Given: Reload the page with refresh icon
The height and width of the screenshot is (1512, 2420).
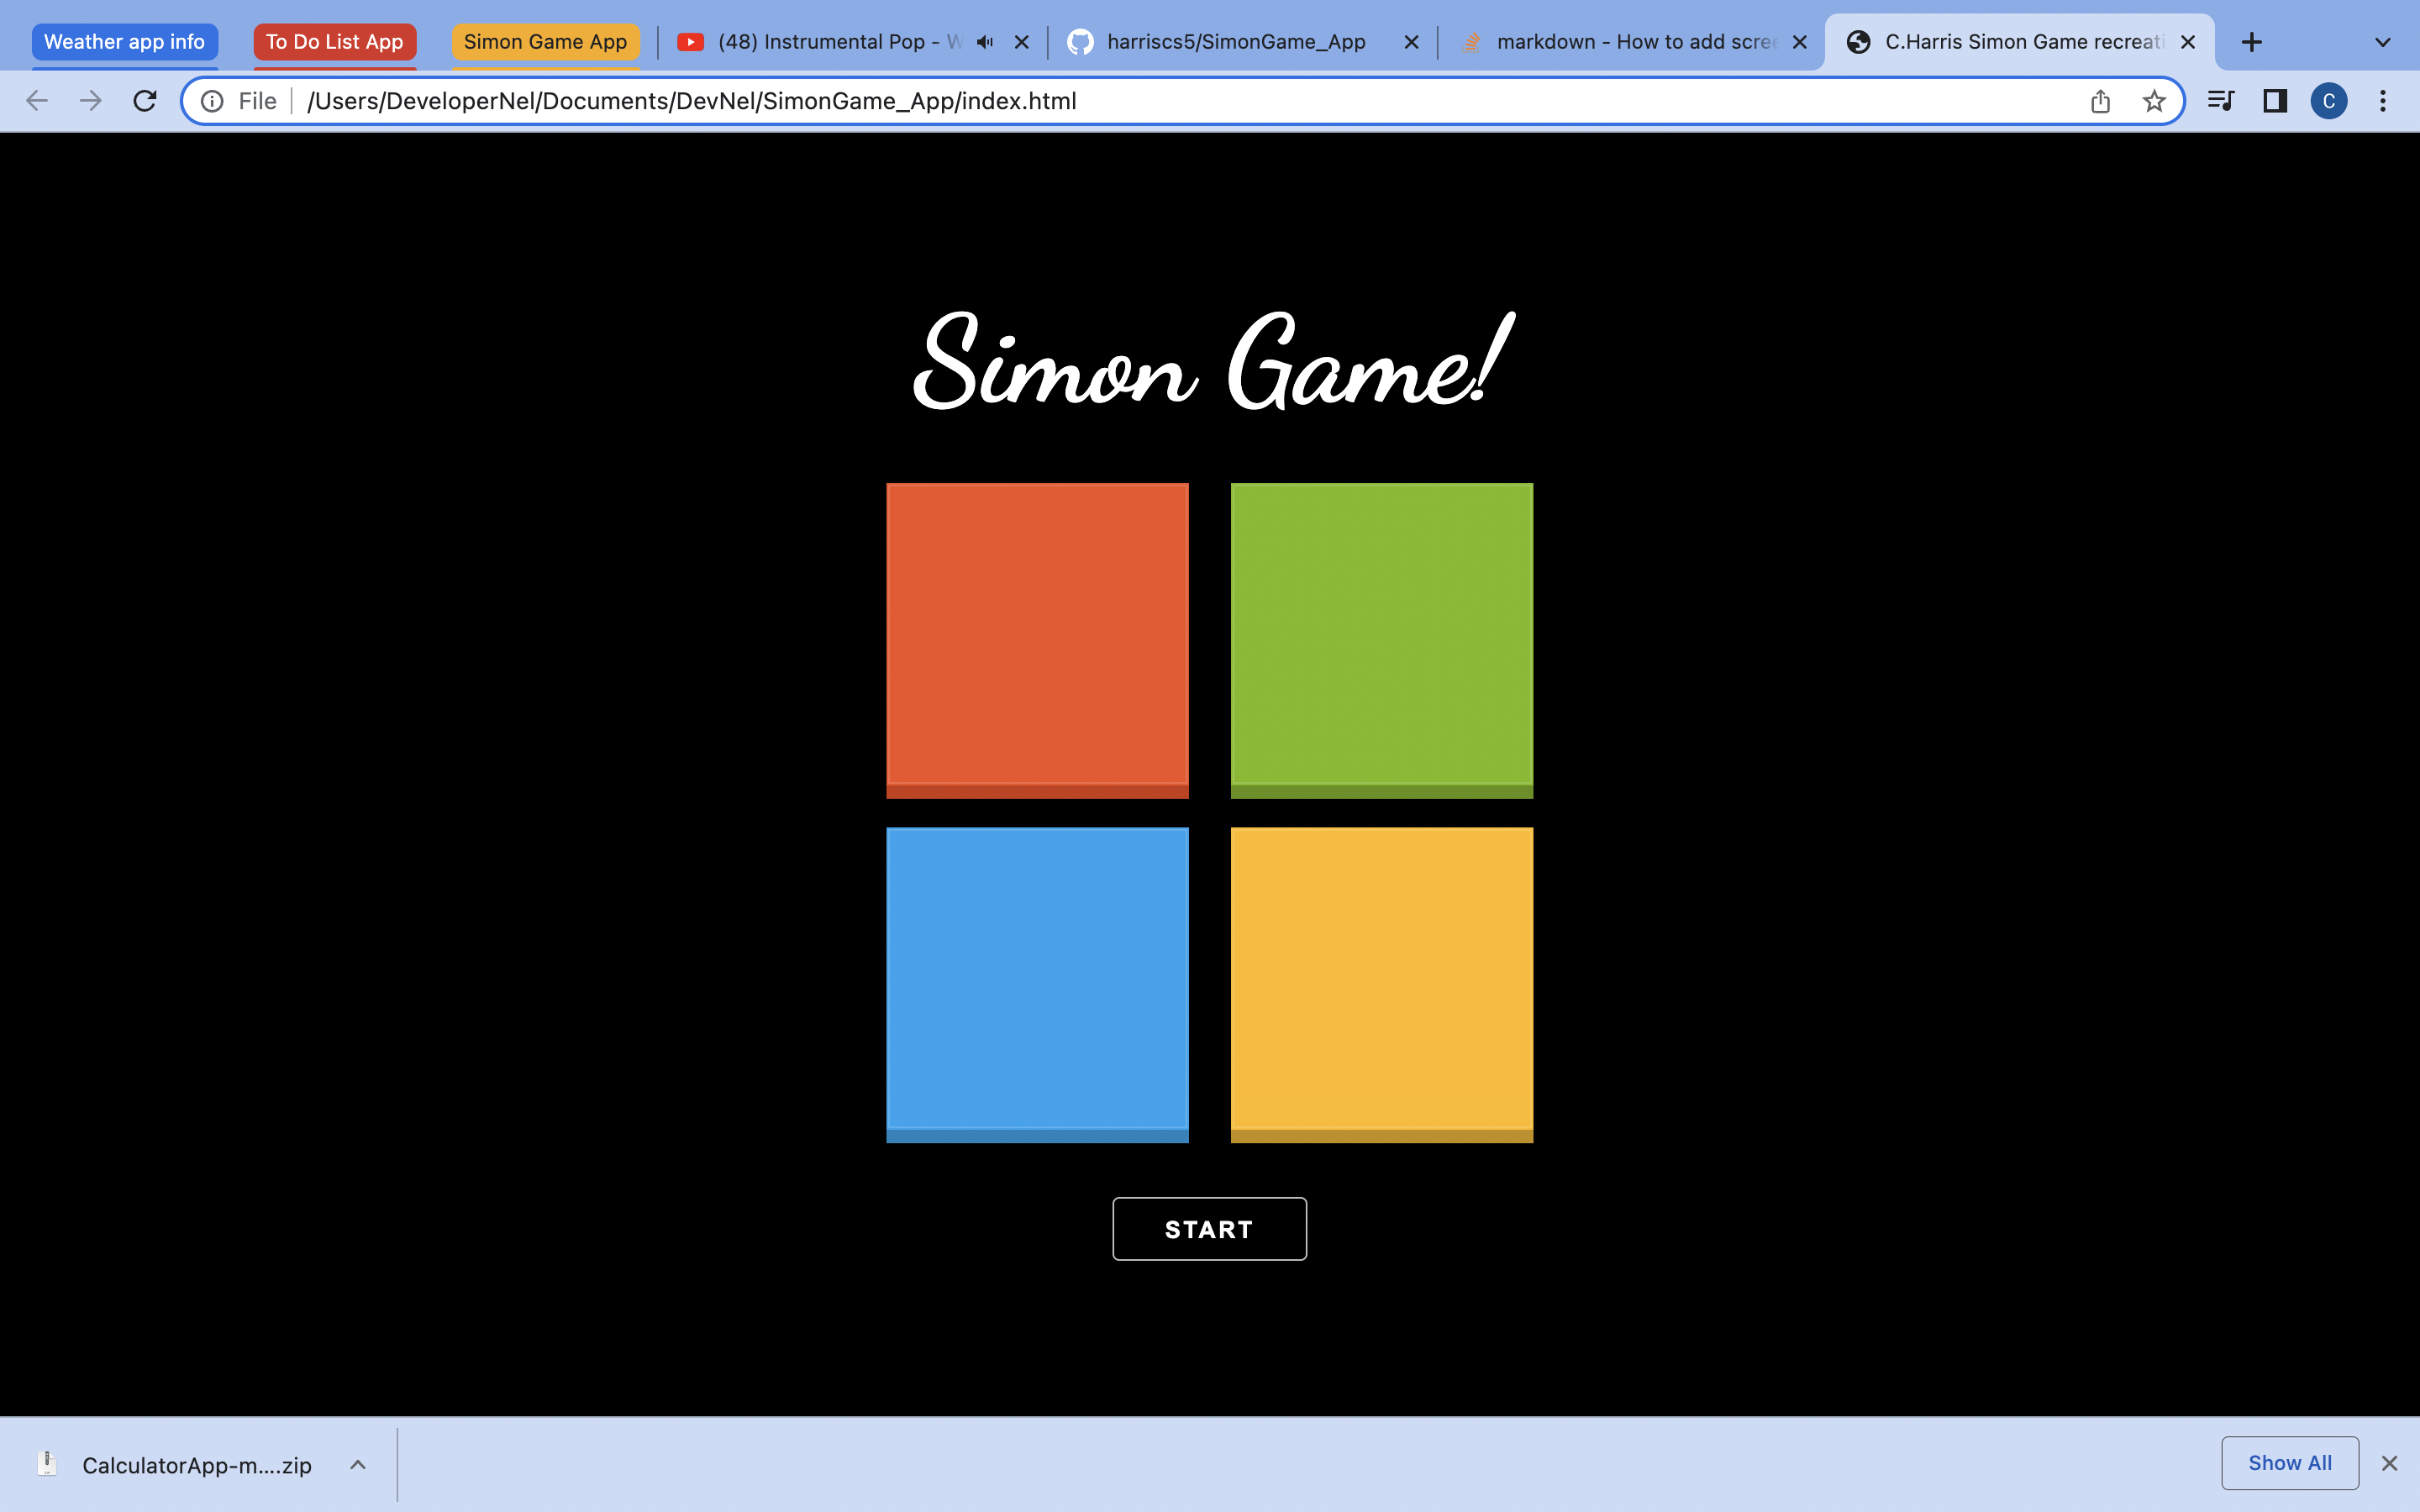Looking at the screenshot, I should coord(145,101).
